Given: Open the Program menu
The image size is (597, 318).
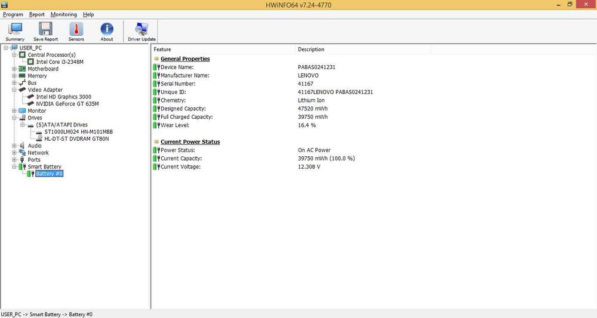Looking at the screenshot, I should pos(13,14).
